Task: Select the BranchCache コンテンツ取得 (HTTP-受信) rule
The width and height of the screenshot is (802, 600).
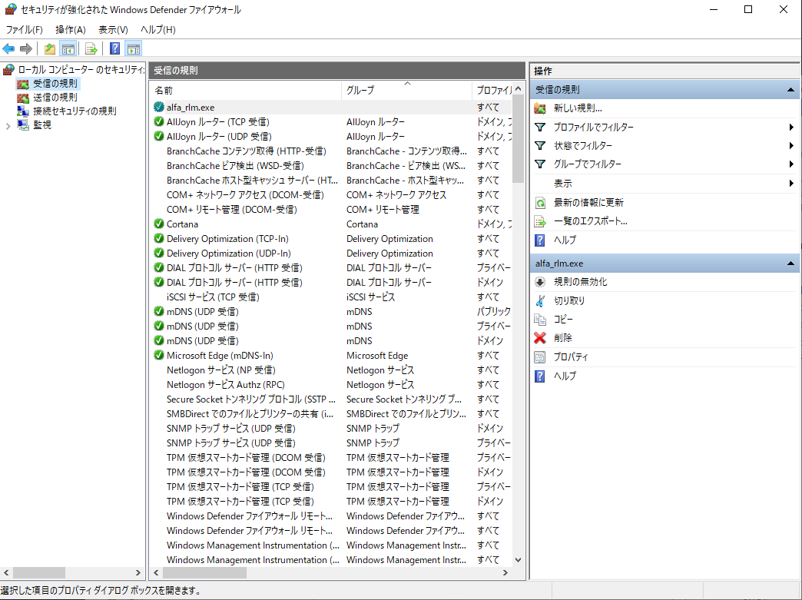Action: (332, 151)
